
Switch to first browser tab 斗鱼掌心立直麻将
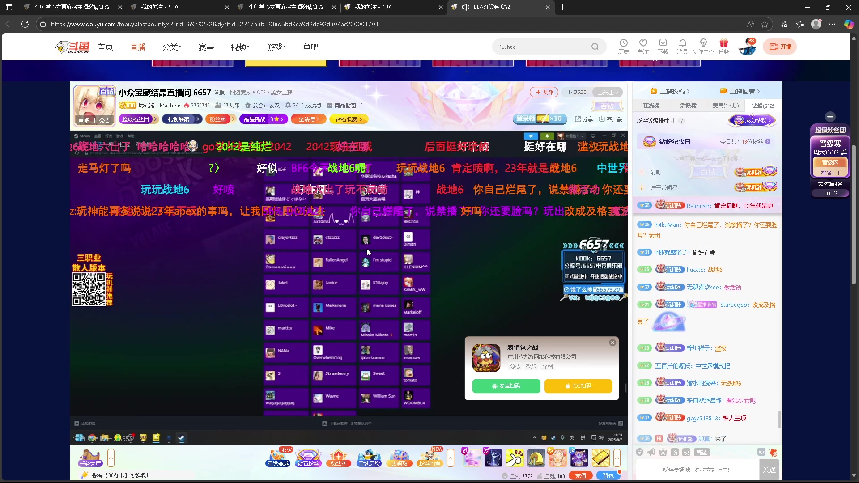tap(72, 7)
